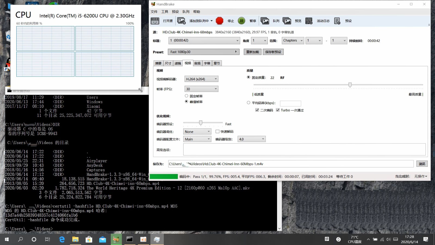
Task: Click the Windows Start button
Action: tap(7, 239)
